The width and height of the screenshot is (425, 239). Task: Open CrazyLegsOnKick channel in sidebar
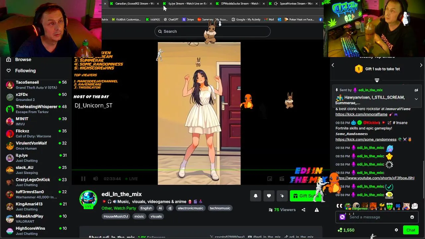pyautogui.click(x=37, y=182)
